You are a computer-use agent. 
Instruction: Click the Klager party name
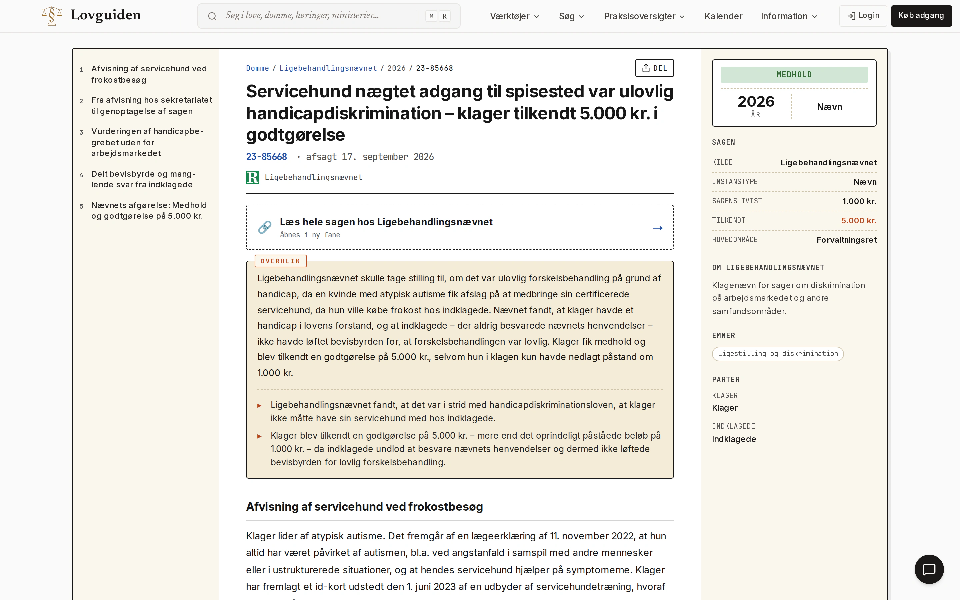coord(725,408)
